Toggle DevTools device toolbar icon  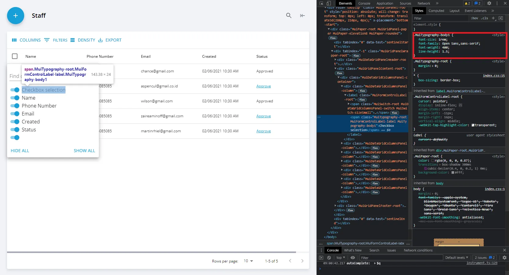pyautogui.click(x=328, y=3)
